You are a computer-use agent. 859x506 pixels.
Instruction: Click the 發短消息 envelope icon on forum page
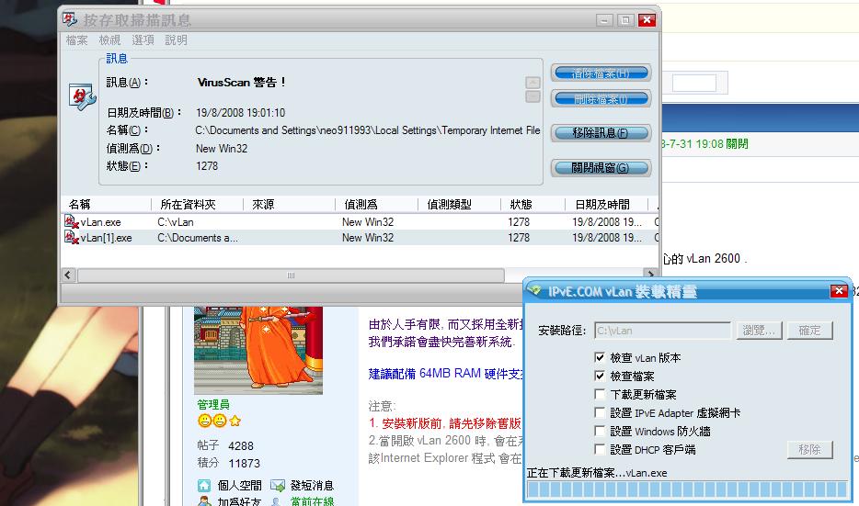[x=277, y=485]
